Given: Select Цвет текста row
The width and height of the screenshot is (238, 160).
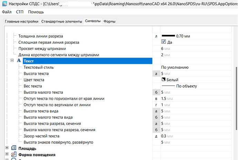Looking at the screenshot, I should tap(34, 80).
